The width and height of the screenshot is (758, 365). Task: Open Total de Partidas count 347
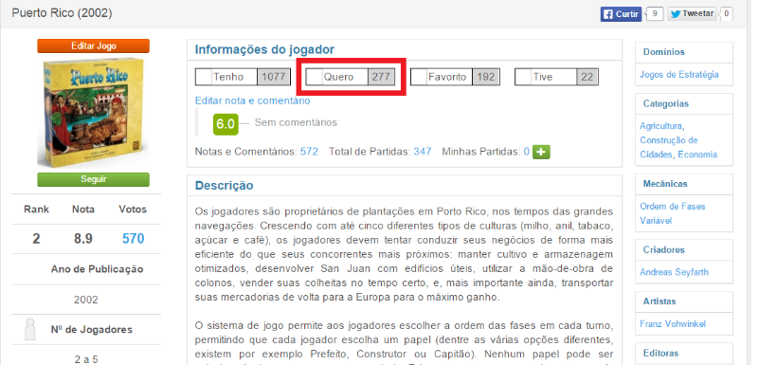[x=423, y=152]
